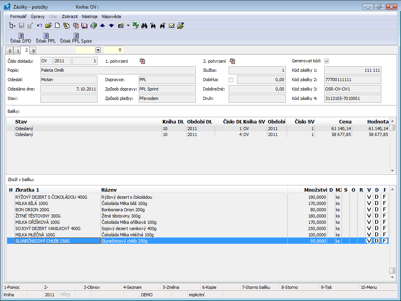
Task: Click the binoculars search icon
Action: pos(144,26)
